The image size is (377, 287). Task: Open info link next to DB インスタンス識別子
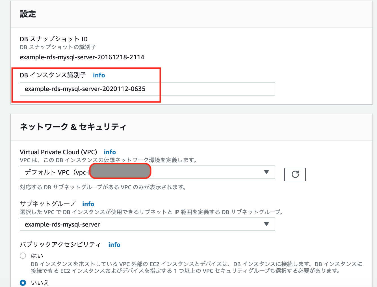99,75
